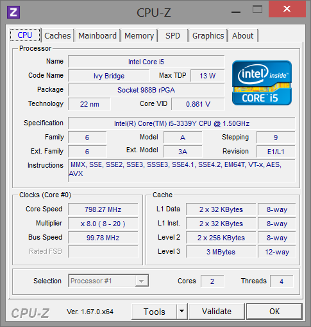Click the Ext. Model value '3A'
This screenshot has height=327, width=311.
coord(183,152)
